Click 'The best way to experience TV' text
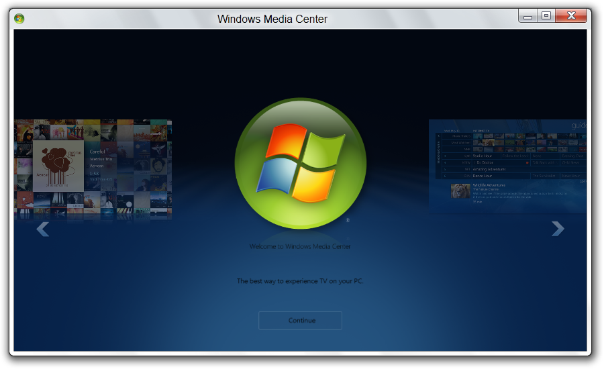604x369 pixels. pyautogui.click(x=300, y=281)
